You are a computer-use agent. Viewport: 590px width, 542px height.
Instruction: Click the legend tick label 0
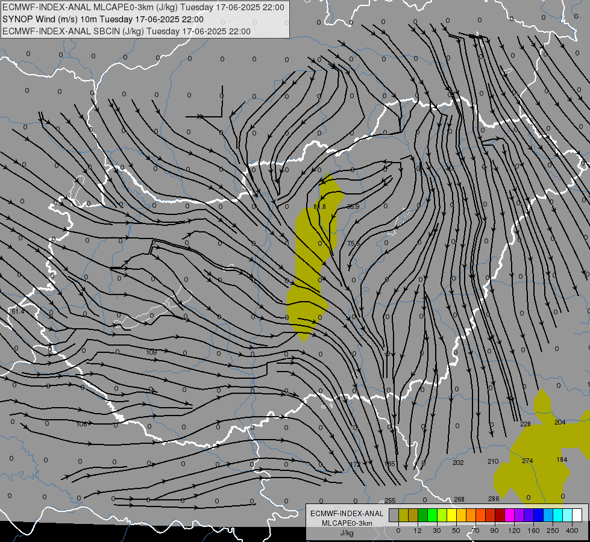point(398,531)
